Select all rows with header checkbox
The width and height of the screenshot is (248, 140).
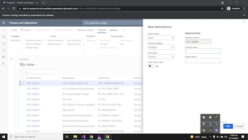[x=23, y=78]
